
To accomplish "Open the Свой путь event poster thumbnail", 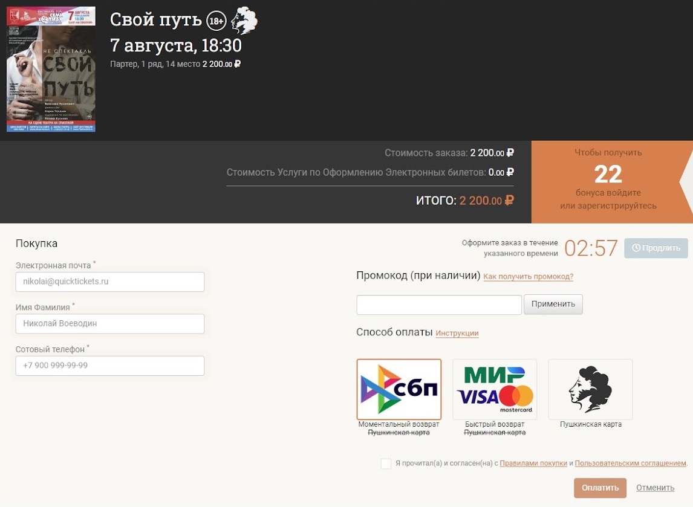I will (x=51, y=69).
